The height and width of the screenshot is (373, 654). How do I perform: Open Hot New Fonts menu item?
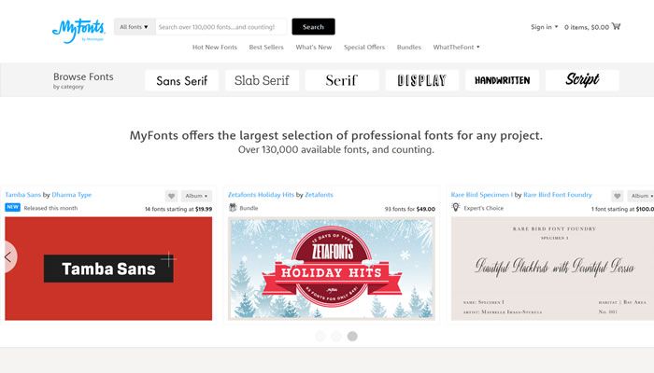[214, 47]
